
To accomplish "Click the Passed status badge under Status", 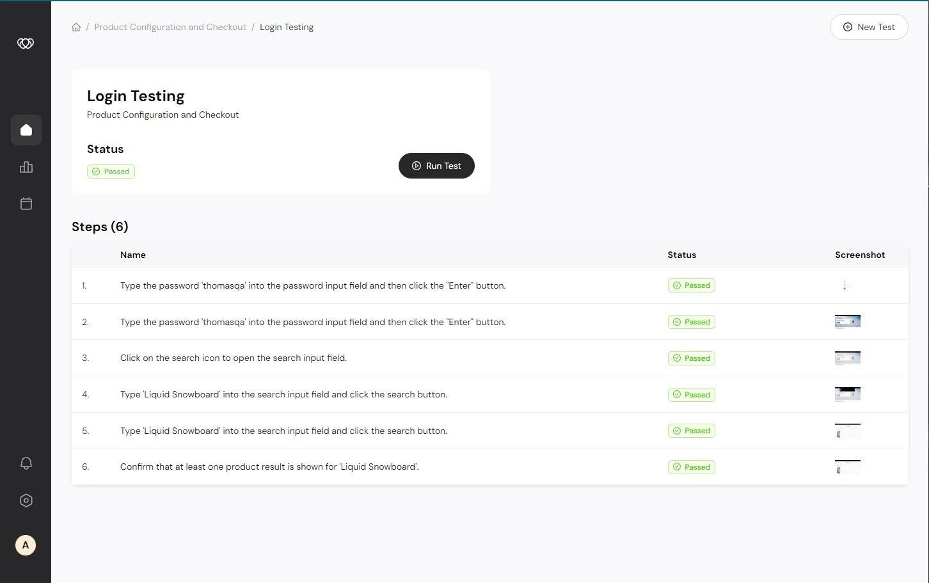I will coord(111,172).
